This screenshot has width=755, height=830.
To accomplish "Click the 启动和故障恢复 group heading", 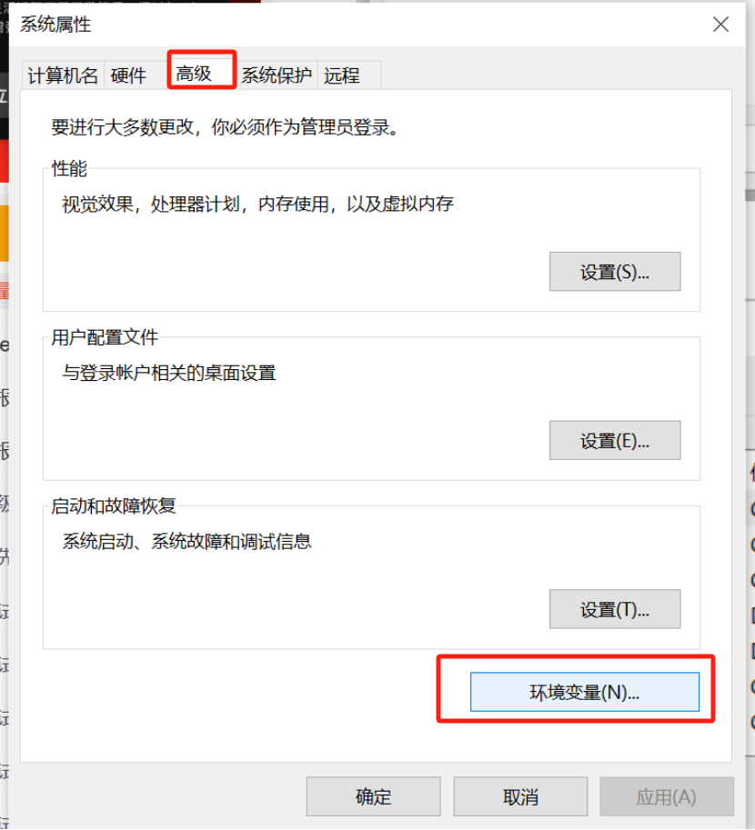I will pos(114,506).
